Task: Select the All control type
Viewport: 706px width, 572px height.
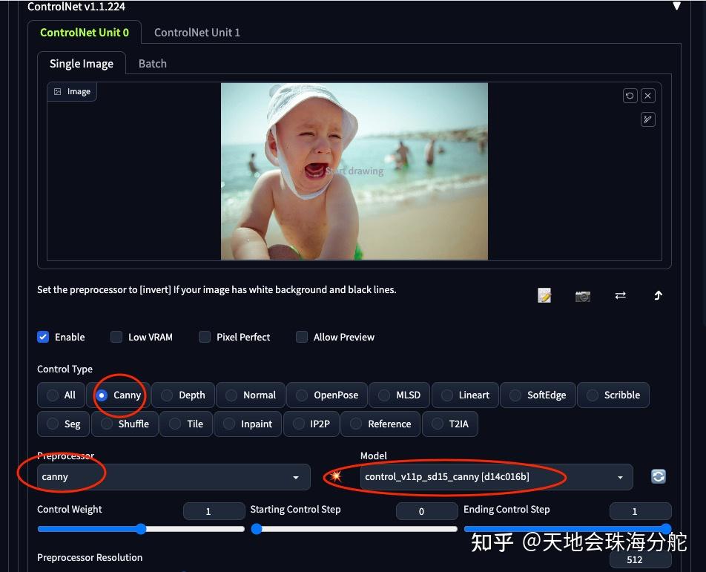Action: tap(61, 395)
